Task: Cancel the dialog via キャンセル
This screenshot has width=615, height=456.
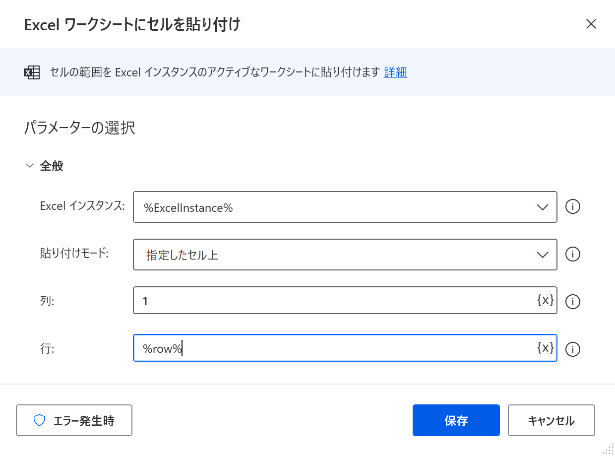Action: [551, 420]
